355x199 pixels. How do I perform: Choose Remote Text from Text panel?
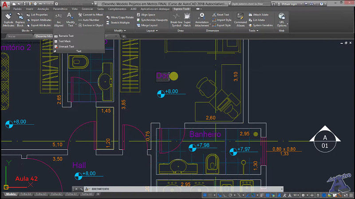coord(64,36)
